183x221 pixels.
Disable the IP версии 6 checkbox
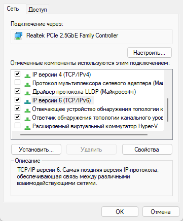point(18,100)
